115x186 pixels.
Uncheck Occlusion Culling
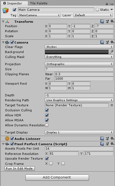pyautogui.click(x=47, y=110)
